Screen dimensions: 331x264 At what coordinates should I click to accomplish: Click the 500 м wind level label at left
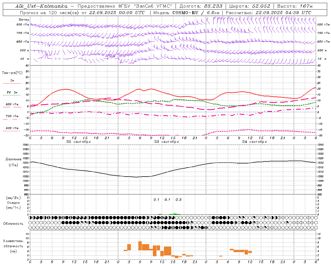click(x=25, y=50)
